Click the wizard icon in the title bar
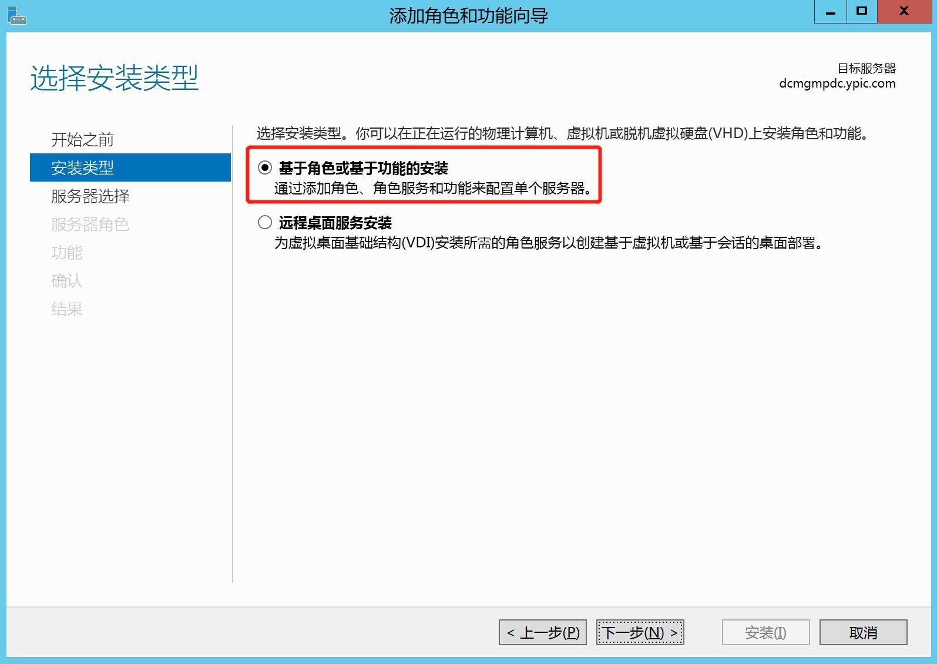This screenshot has width=937, height=664. click(x=16, y=15)
